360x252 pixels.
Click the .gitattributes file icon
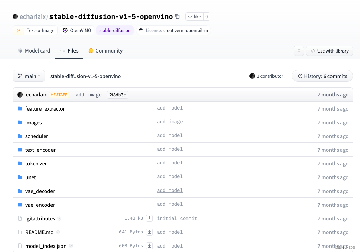[x=20, y=218]
